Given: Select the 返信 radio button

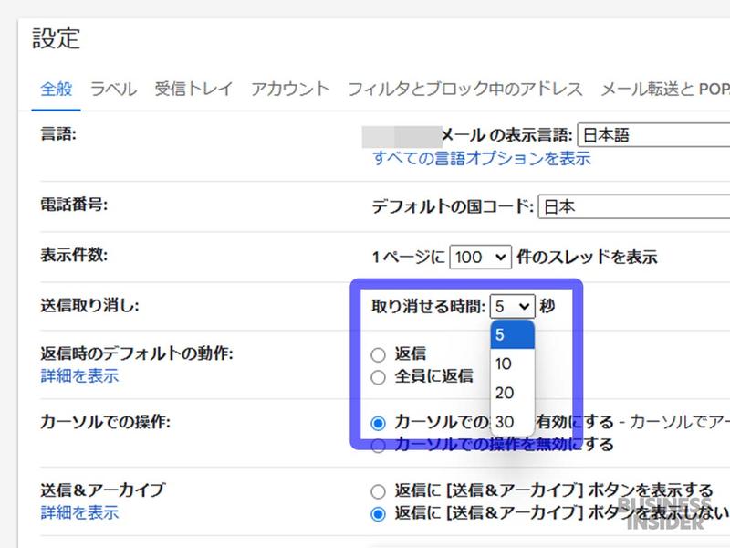Looking at the screenshot, I should click(x=378, y=354).
